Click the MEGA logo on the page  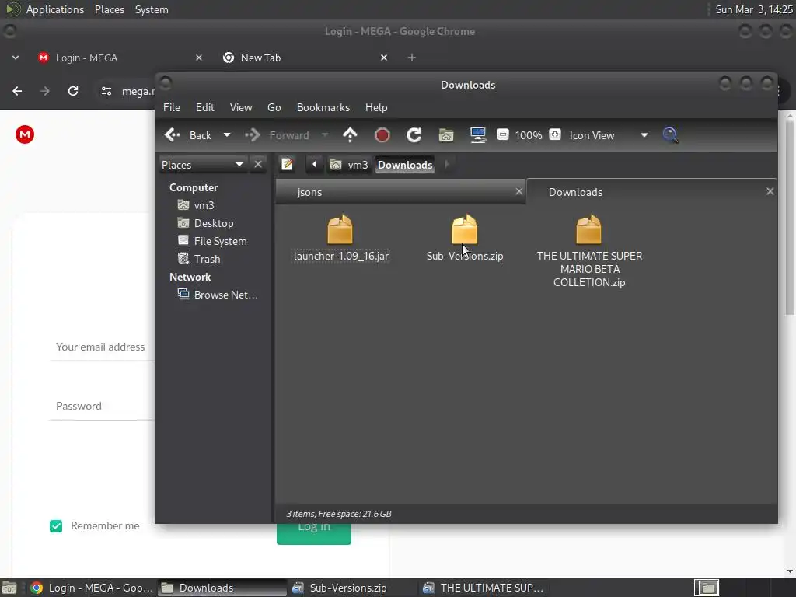[25, 134]
